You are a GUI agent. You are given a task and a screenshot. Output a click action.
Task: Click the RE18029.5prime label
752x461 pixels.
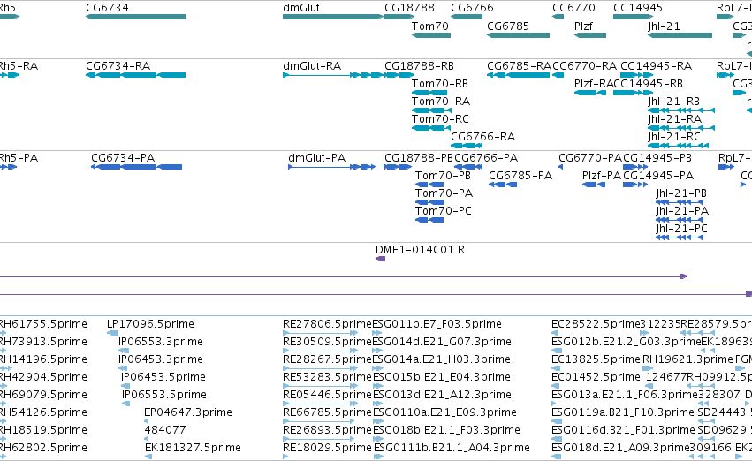pyautogui.click(x=327, y=448)
